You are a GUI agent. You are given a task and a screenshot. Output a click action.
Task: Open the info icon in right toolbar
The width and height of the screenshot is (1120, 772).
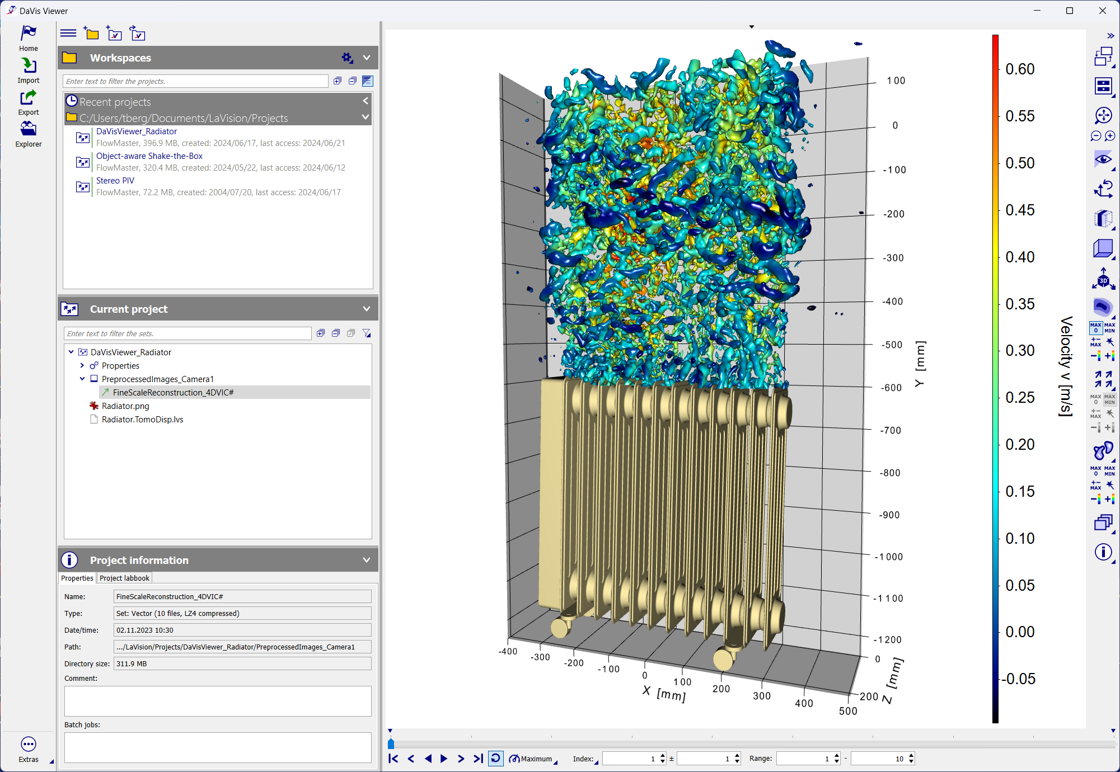pos(1103,552)
